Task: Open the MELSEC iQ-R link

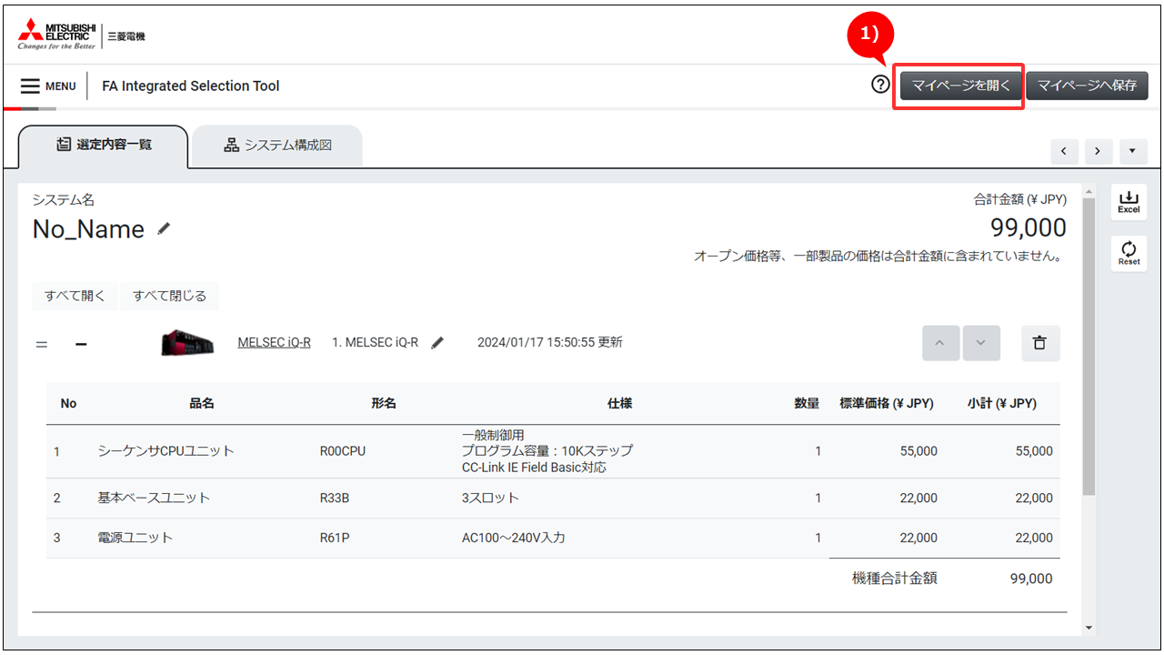Action: click(274, 343)
